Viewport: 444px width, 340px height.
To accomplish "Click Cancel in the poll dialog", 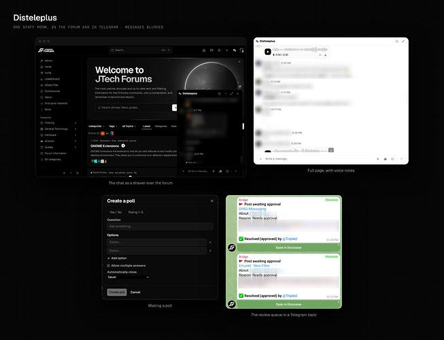I will tap(135, 292).
